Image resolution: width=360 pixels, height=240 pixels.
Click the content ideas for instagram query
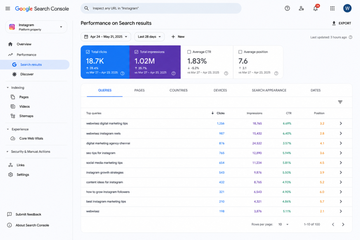tap(104, 182)
